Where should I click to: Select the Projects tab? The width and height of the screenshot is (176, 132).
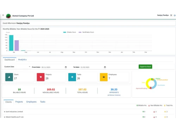pos(19,102)
